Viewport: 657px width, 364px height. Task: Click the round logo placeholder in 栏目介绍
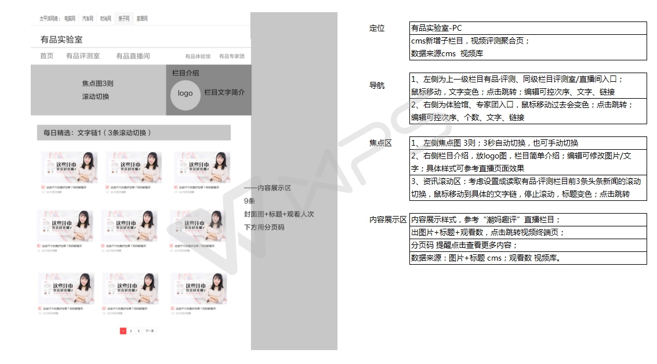click(x=185, y=93)
